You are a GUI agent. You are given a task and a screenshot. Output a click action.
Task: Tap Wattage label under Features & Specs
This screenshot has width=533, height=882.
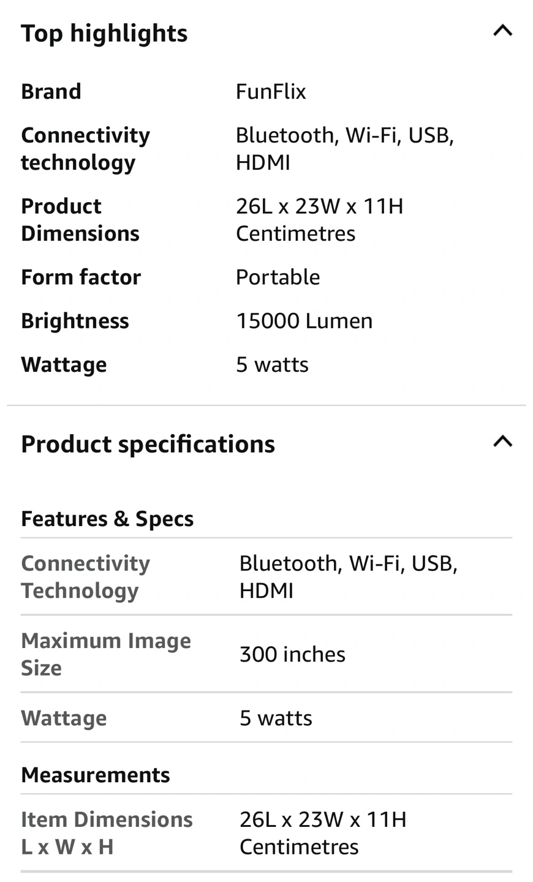(64, 718)
